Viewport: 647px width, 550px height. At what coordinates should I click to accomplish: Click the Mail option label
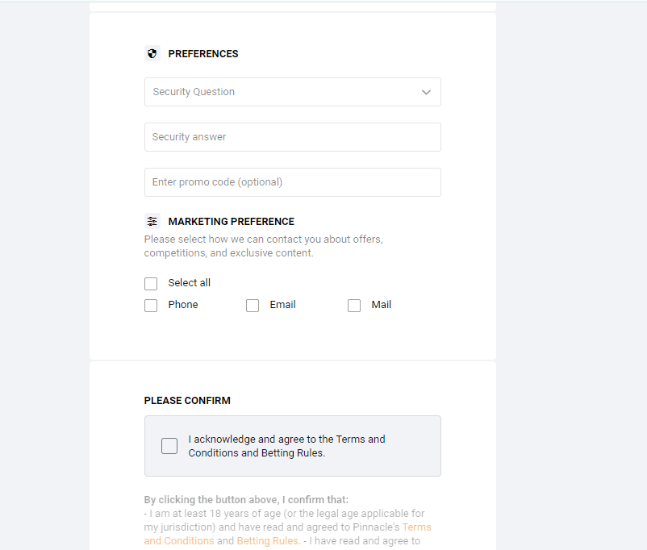[x=382, y=305]
